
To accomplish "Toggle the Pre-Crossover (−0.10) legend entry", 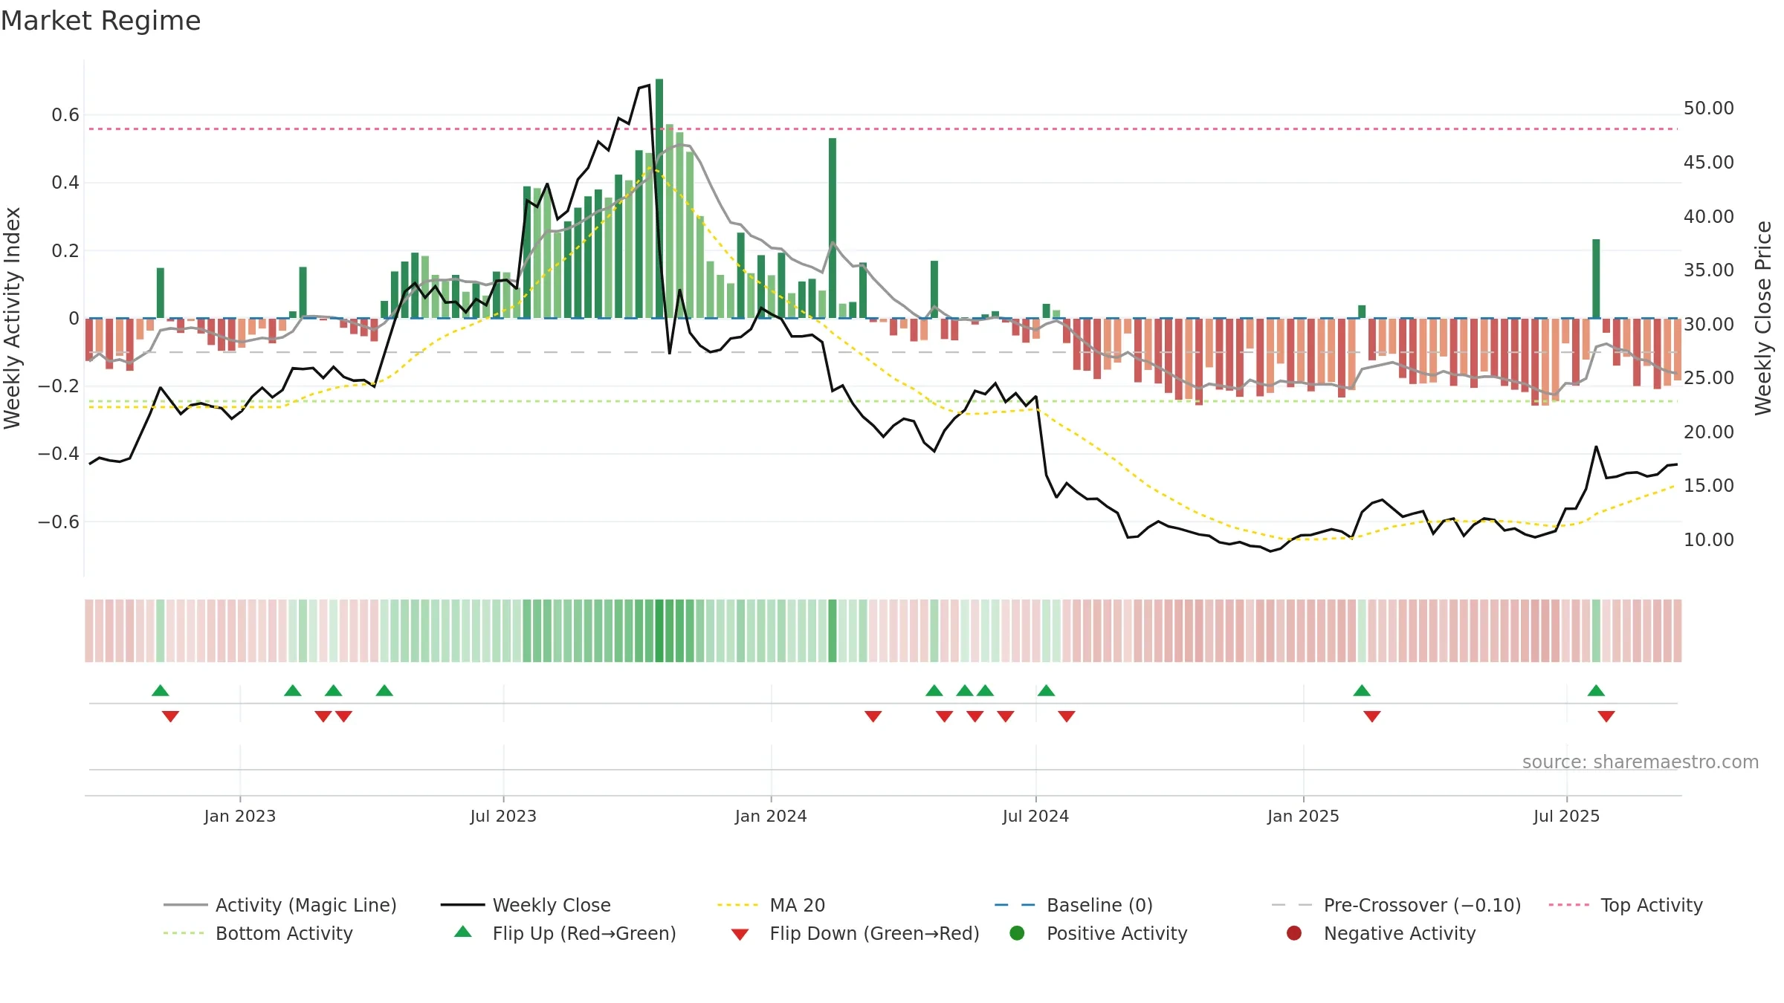I will (1396, 905).
